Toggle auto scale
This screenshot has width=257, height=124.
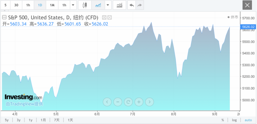tap(248, 120)
